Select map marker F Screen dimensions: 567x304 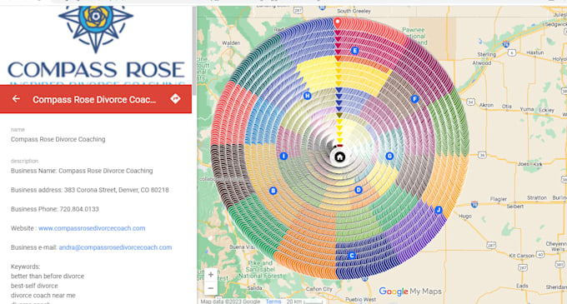[x=414, y=99]
